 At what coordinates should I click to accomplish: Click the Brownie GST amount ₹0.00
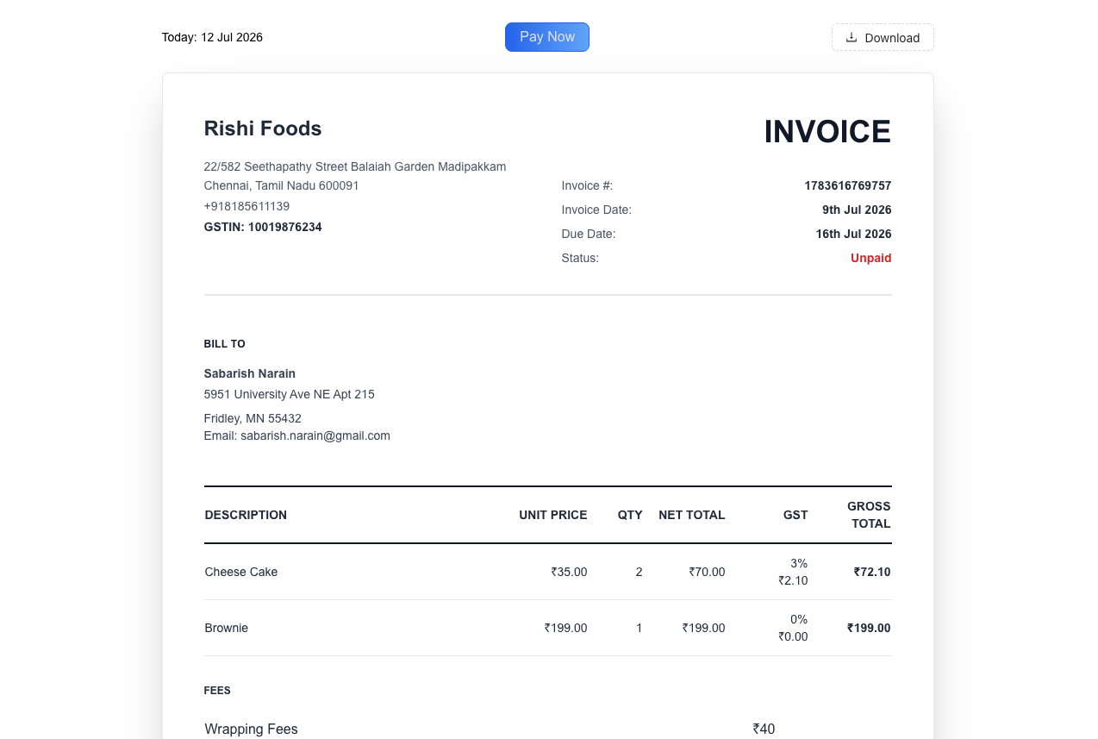click(793, 636)
